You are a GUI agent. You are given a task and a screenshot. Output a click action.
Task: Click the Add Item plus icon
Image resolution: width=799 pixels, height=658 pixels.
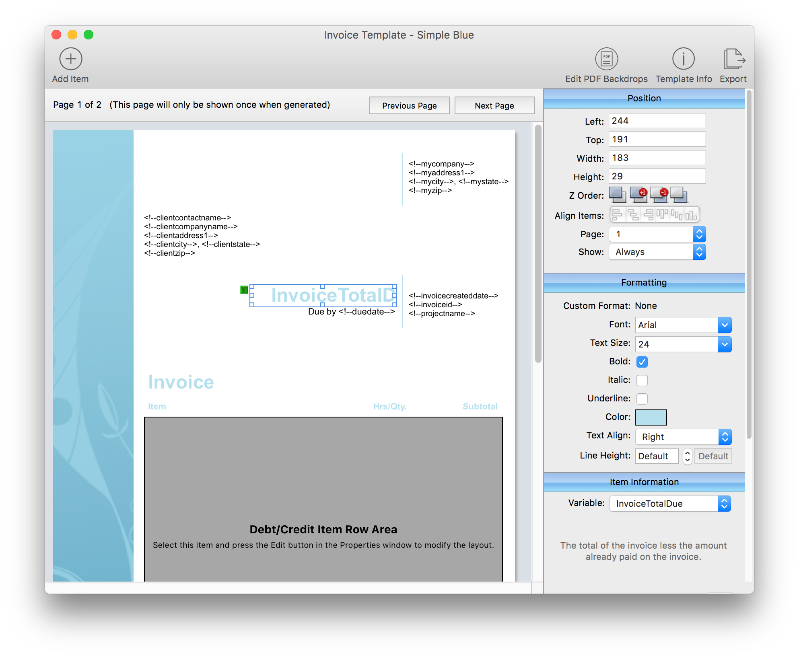click(x=71, y=59)
